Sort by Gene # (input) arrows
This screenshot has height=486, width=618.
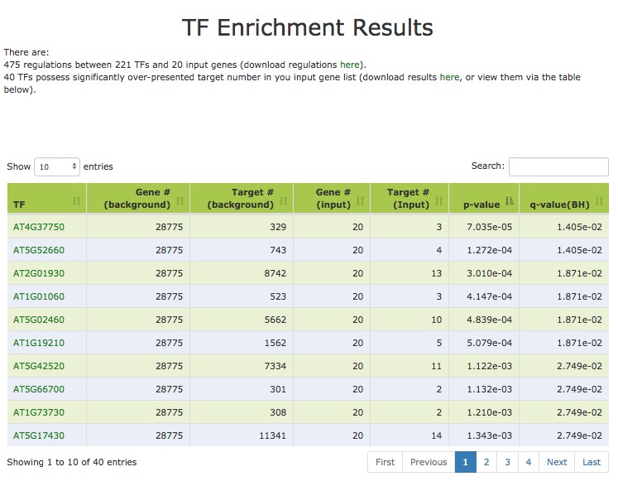367,200
